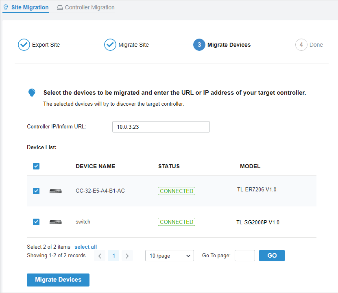Click the Controller Migration device icon
Viewport: 338px width, 293px height.
(60, 8)
